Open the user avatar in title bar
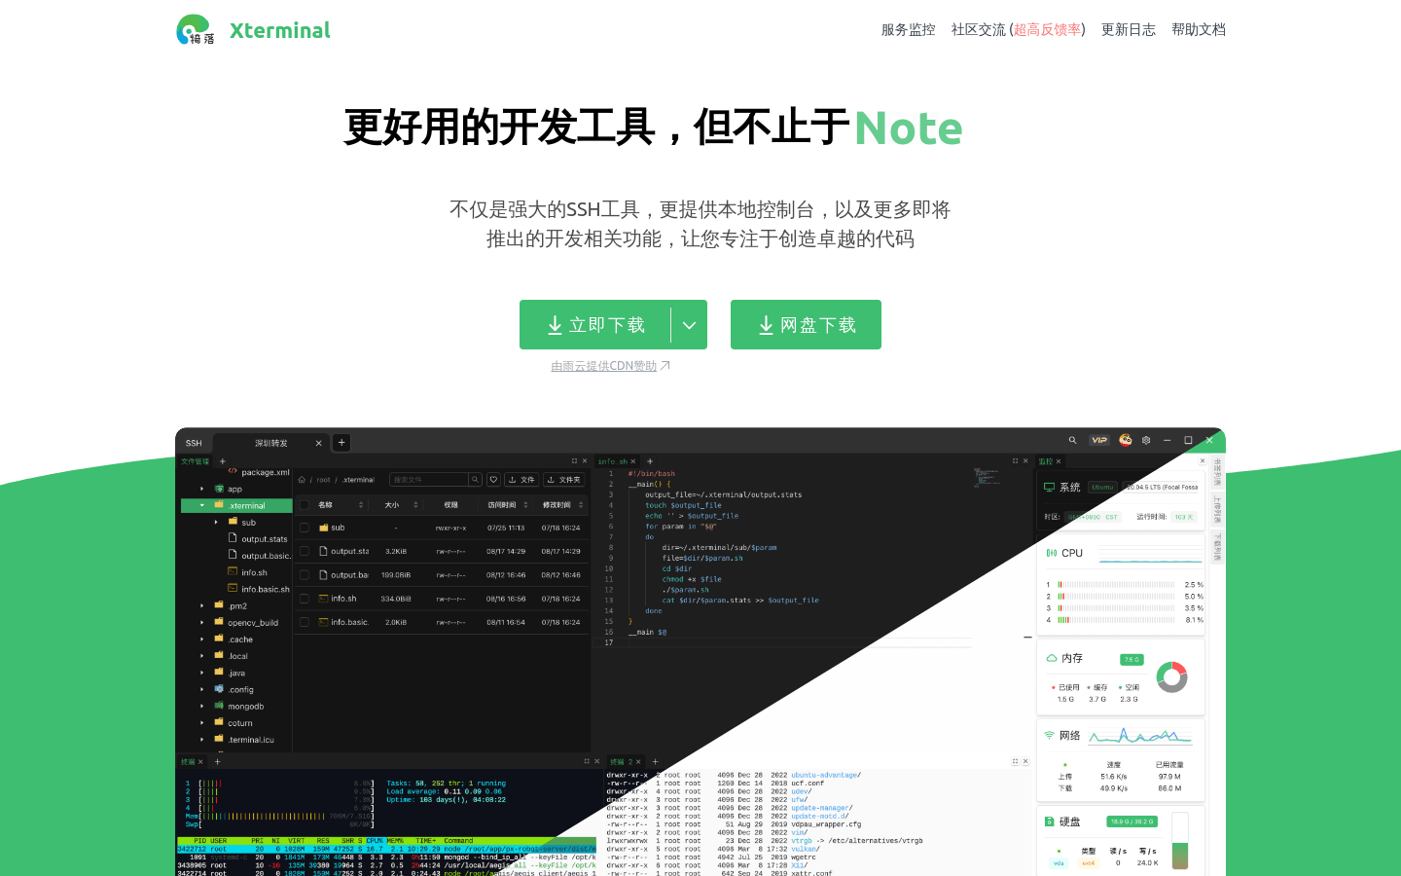The width and height of the screenshot is (1401, 876). (1126, 440)
